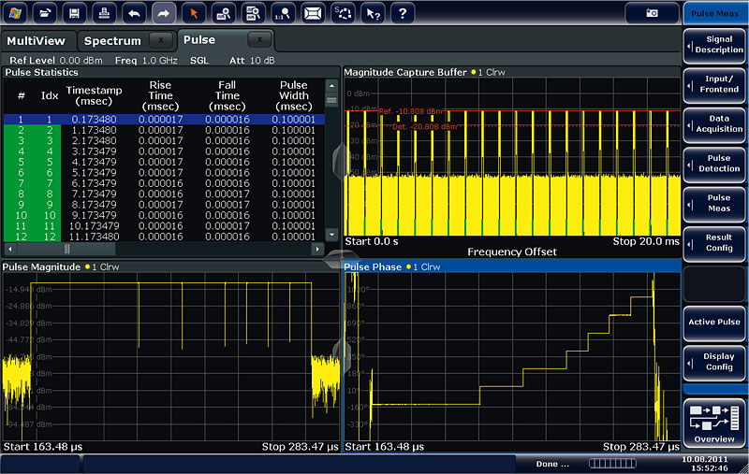The image size is (749, 474).
Task: Undo the last action
Action: tap(134, 14)
